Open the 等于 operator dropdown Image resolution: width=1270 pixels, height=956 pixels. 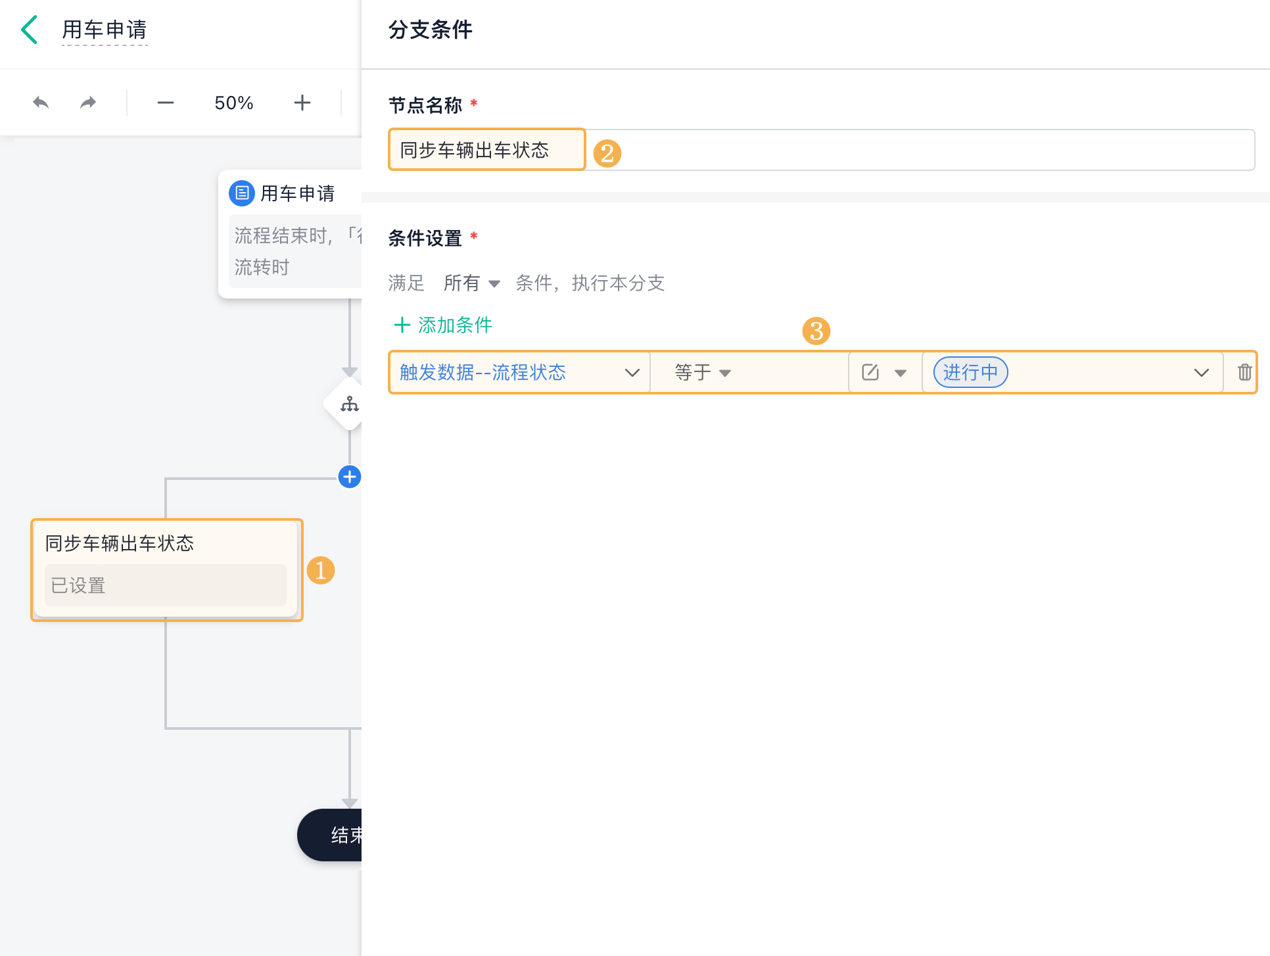point(703,373)
